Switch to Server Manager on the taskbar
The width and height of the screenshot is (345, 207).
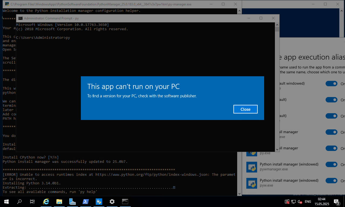(x=73, y=201)
